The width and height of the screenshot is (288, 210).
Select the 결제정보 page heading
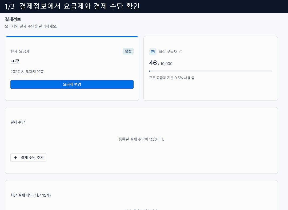tap(13, 19)
